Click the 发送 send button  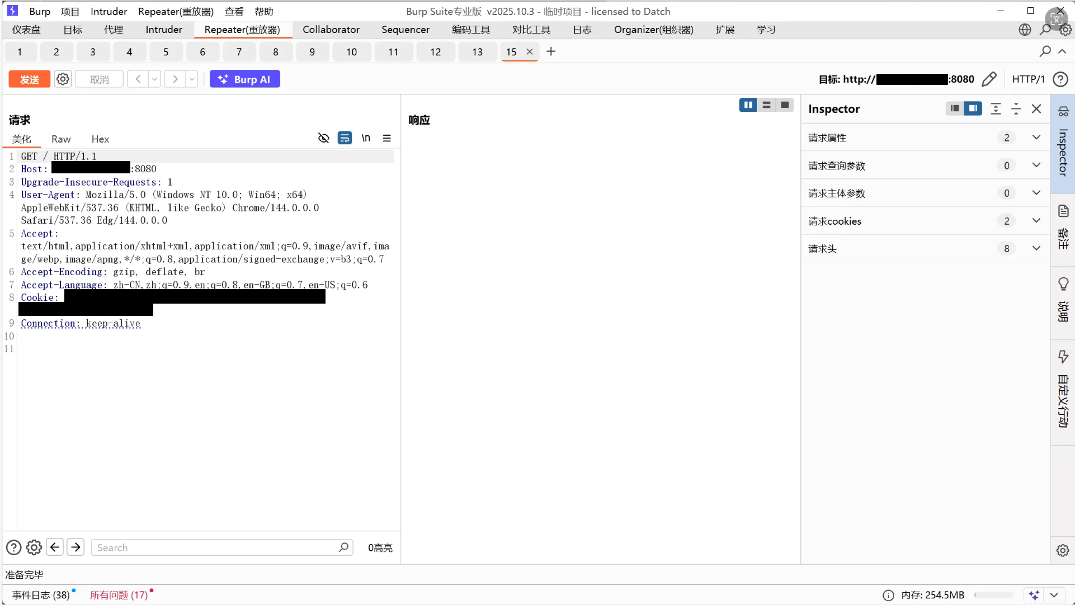click(29, 79)
